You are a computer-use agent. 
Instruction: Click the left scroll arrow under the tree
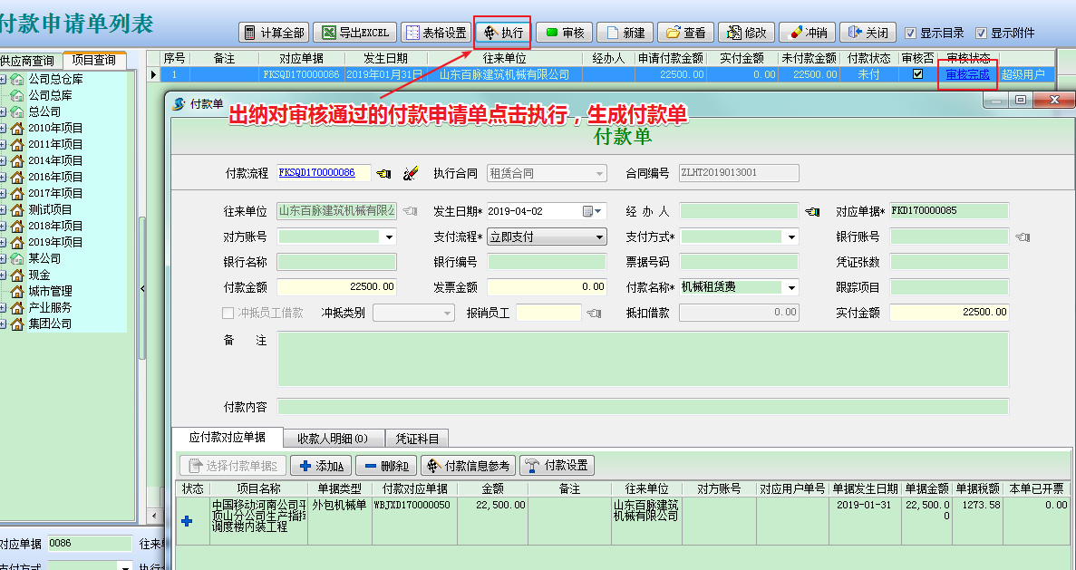pyautogui.click(x=153, y=515)
